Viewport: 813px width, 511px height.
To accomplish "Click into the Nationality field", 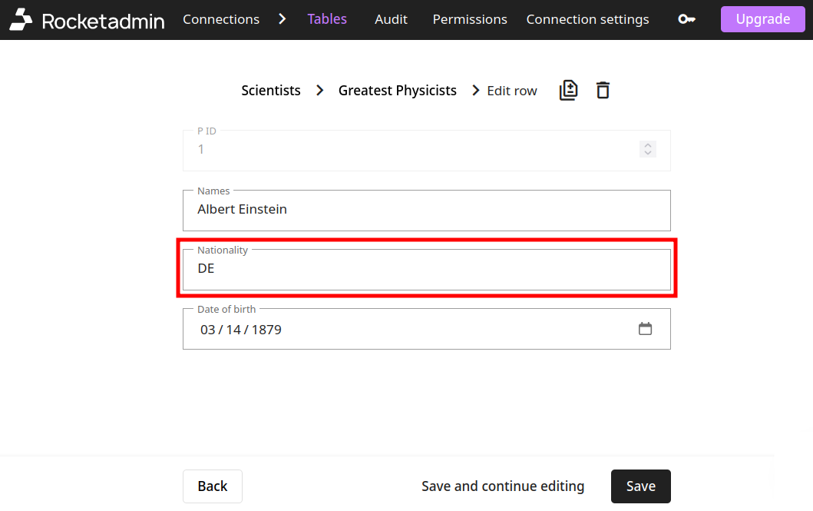I will (427, 269).
